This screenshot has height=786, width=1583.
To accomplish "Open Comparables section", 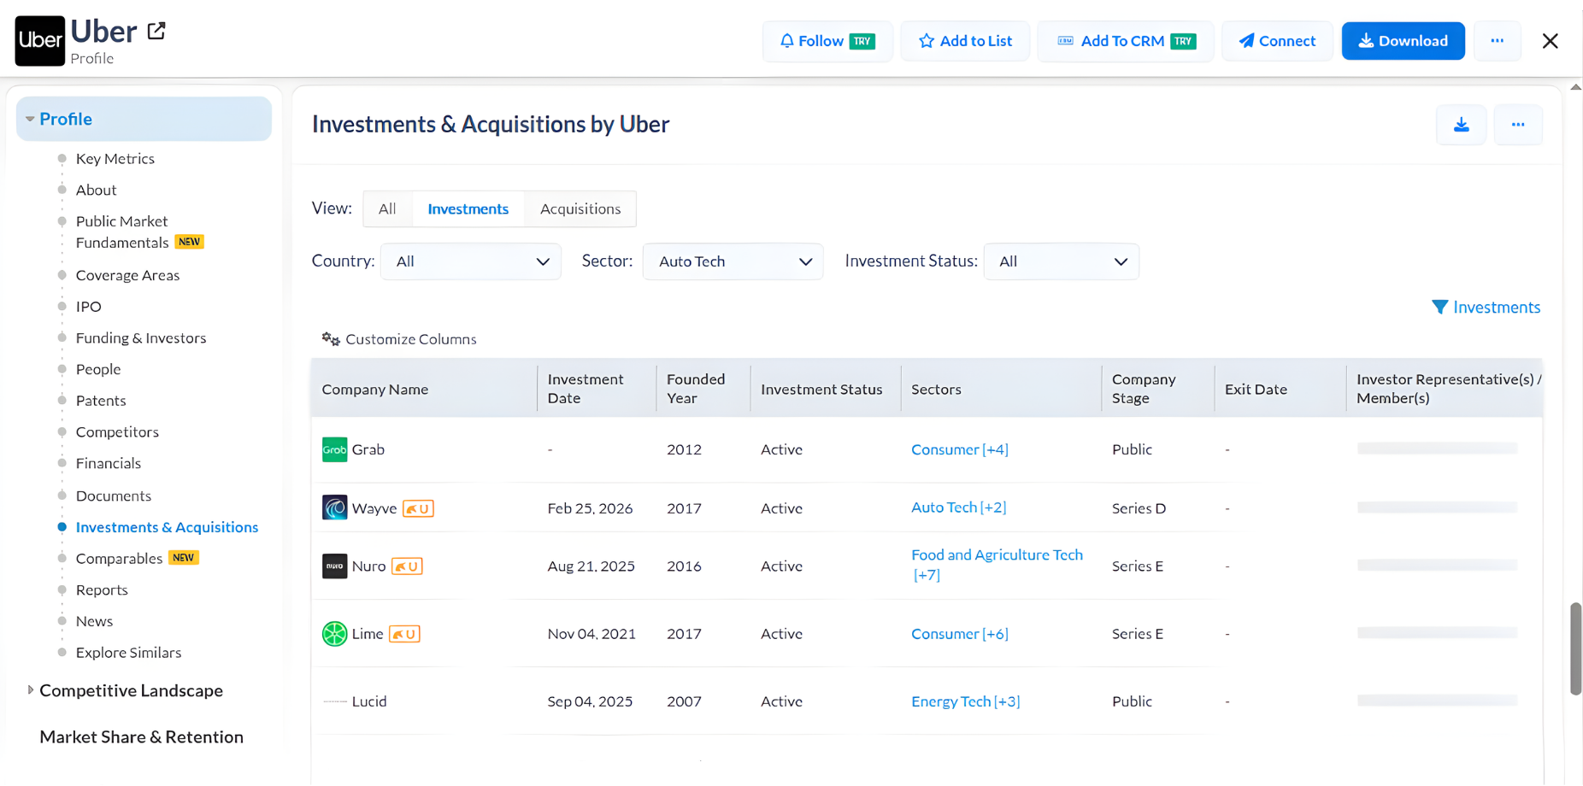I will 119,559.
